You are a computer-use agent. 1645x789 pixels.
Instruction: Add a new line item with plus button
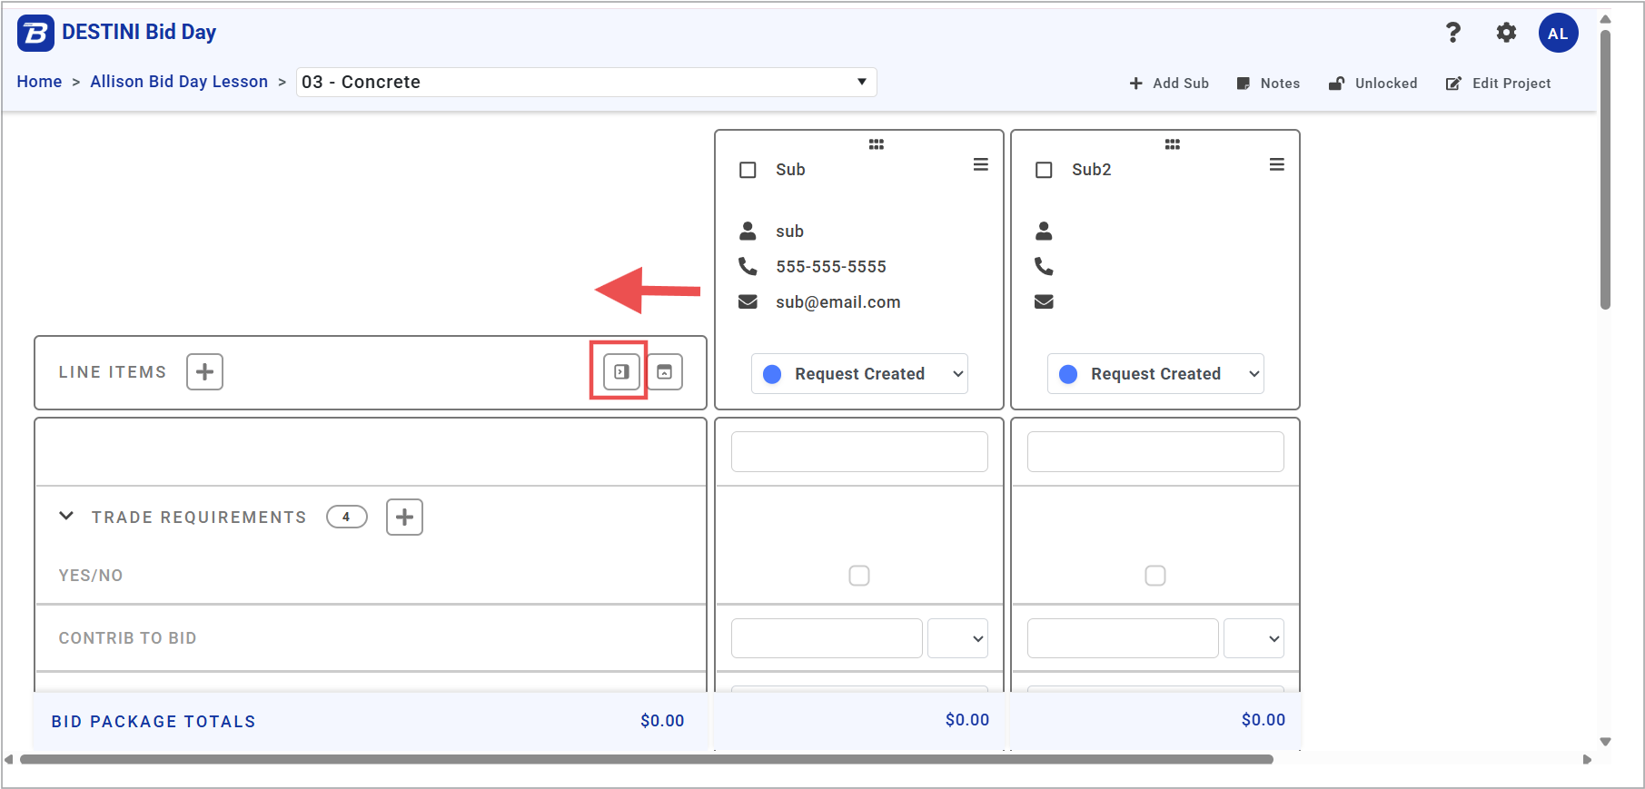pos(205,371)
